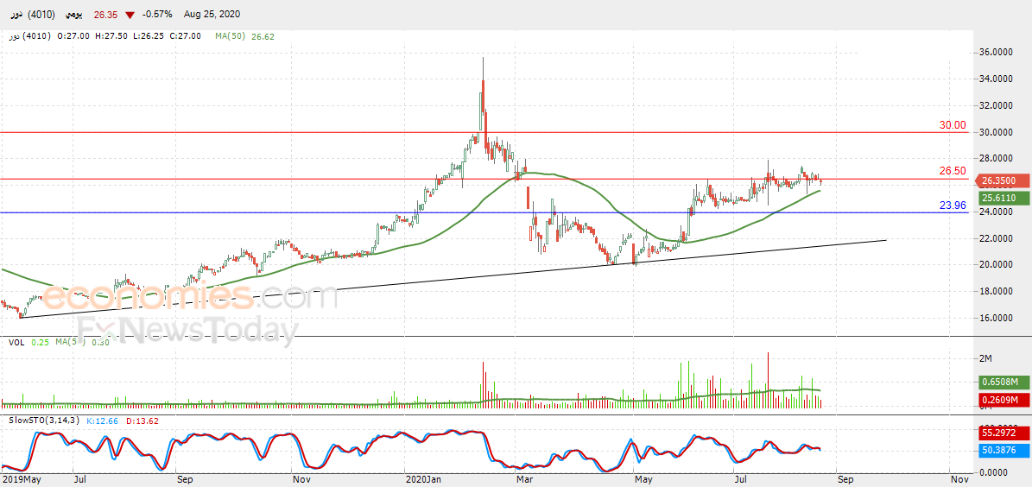The width and height of the screenshot is (1032, 487).
Task: Click the 22.0000 price axis label
Action: click(x=997, y=238)
